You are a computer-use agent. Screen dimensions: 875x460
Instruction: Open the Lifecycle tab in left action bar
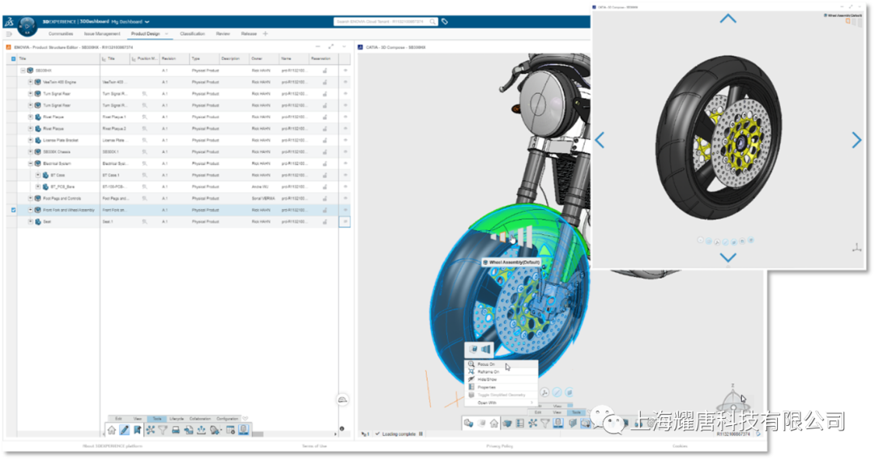pyautogui.click(x=177, y=419)
